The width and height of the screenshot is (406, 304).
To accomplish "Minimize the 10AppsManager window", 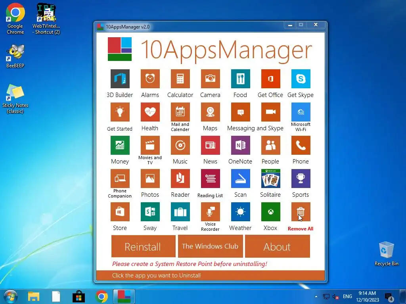I will click(290, 25).
